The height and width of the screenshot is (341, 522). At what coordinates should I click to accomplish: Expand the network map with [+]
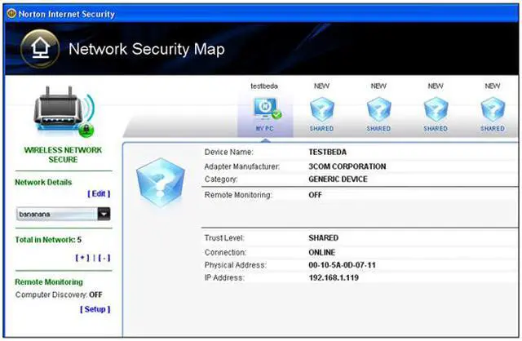82,258
